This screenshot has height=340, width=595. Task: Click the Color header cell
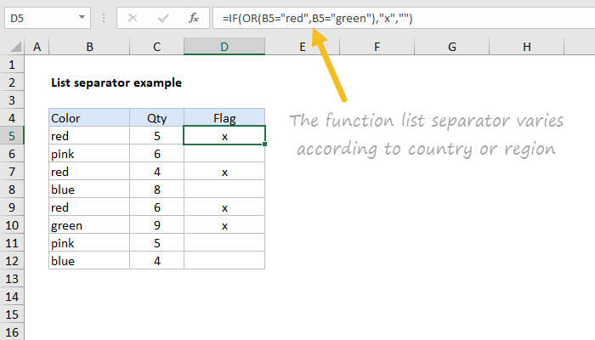click(88, 118)
